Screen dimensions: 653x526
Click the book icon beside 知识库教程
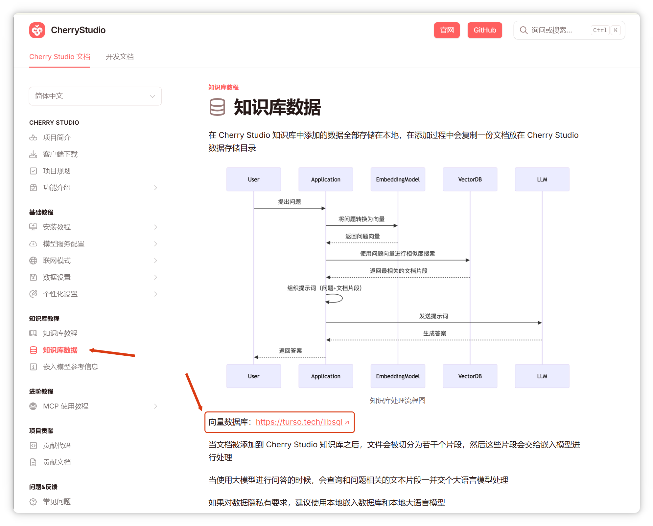point(33,333)
